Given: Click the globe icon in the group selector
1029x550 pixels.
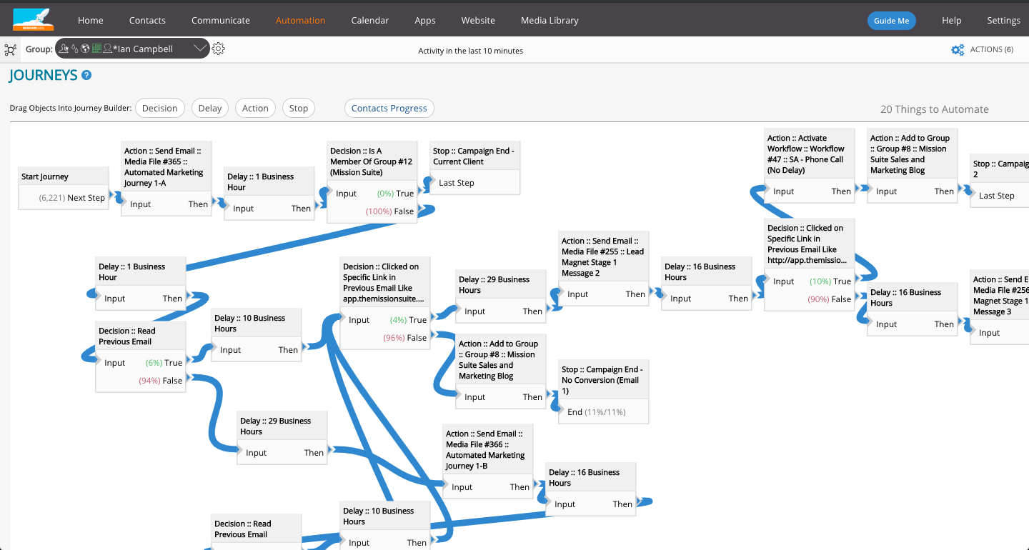Looking at the screenshot, I should [85, 49].
